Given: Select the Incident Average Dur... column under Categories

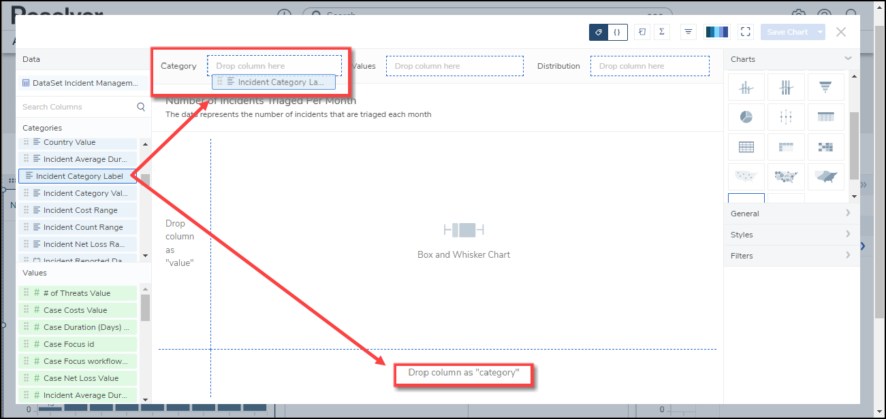Looking at the screenshot, I should tap(78, 159).
